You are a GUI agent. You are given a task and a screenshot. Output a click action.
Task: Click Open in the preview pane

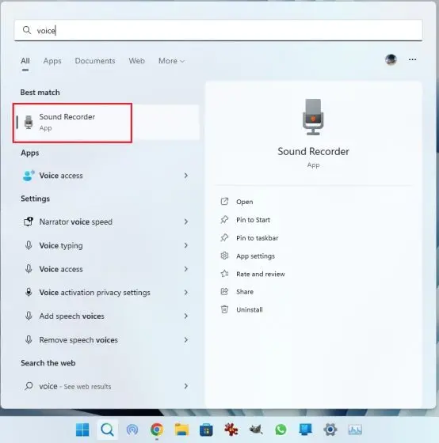tap(245, 202)
